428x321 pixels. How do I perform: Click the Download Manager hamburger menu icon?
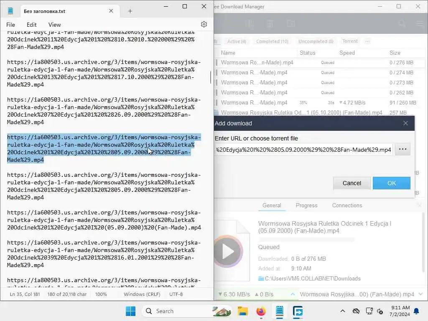(x=420, y=23)
